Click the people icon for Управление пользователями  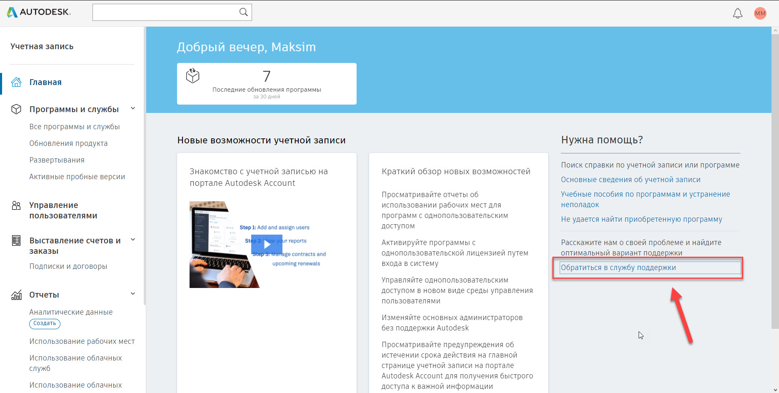coord(16,205)
